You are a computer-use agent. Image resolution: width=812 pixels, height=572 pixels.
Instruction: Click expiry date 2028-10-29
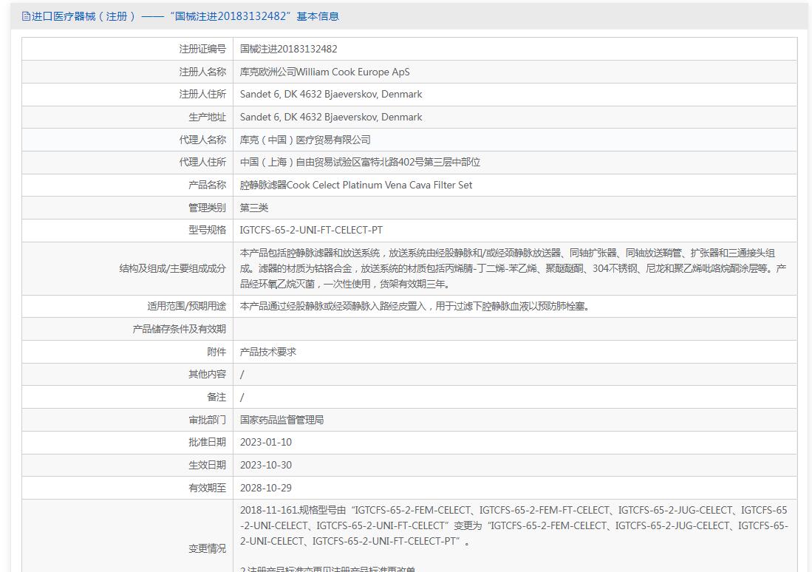[266, 488]
